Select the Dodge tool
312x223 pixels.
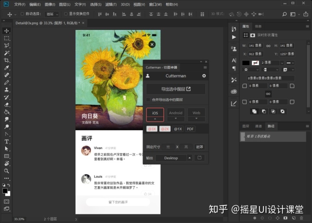[6, 127]
